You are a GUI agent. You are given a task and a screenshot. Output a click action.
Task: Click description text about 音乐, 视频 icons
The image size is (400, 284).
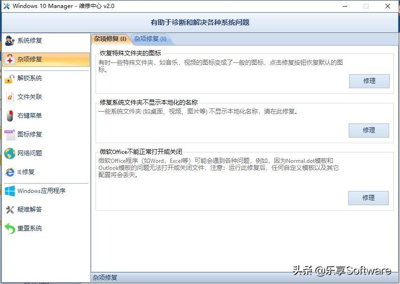(221, 66)
